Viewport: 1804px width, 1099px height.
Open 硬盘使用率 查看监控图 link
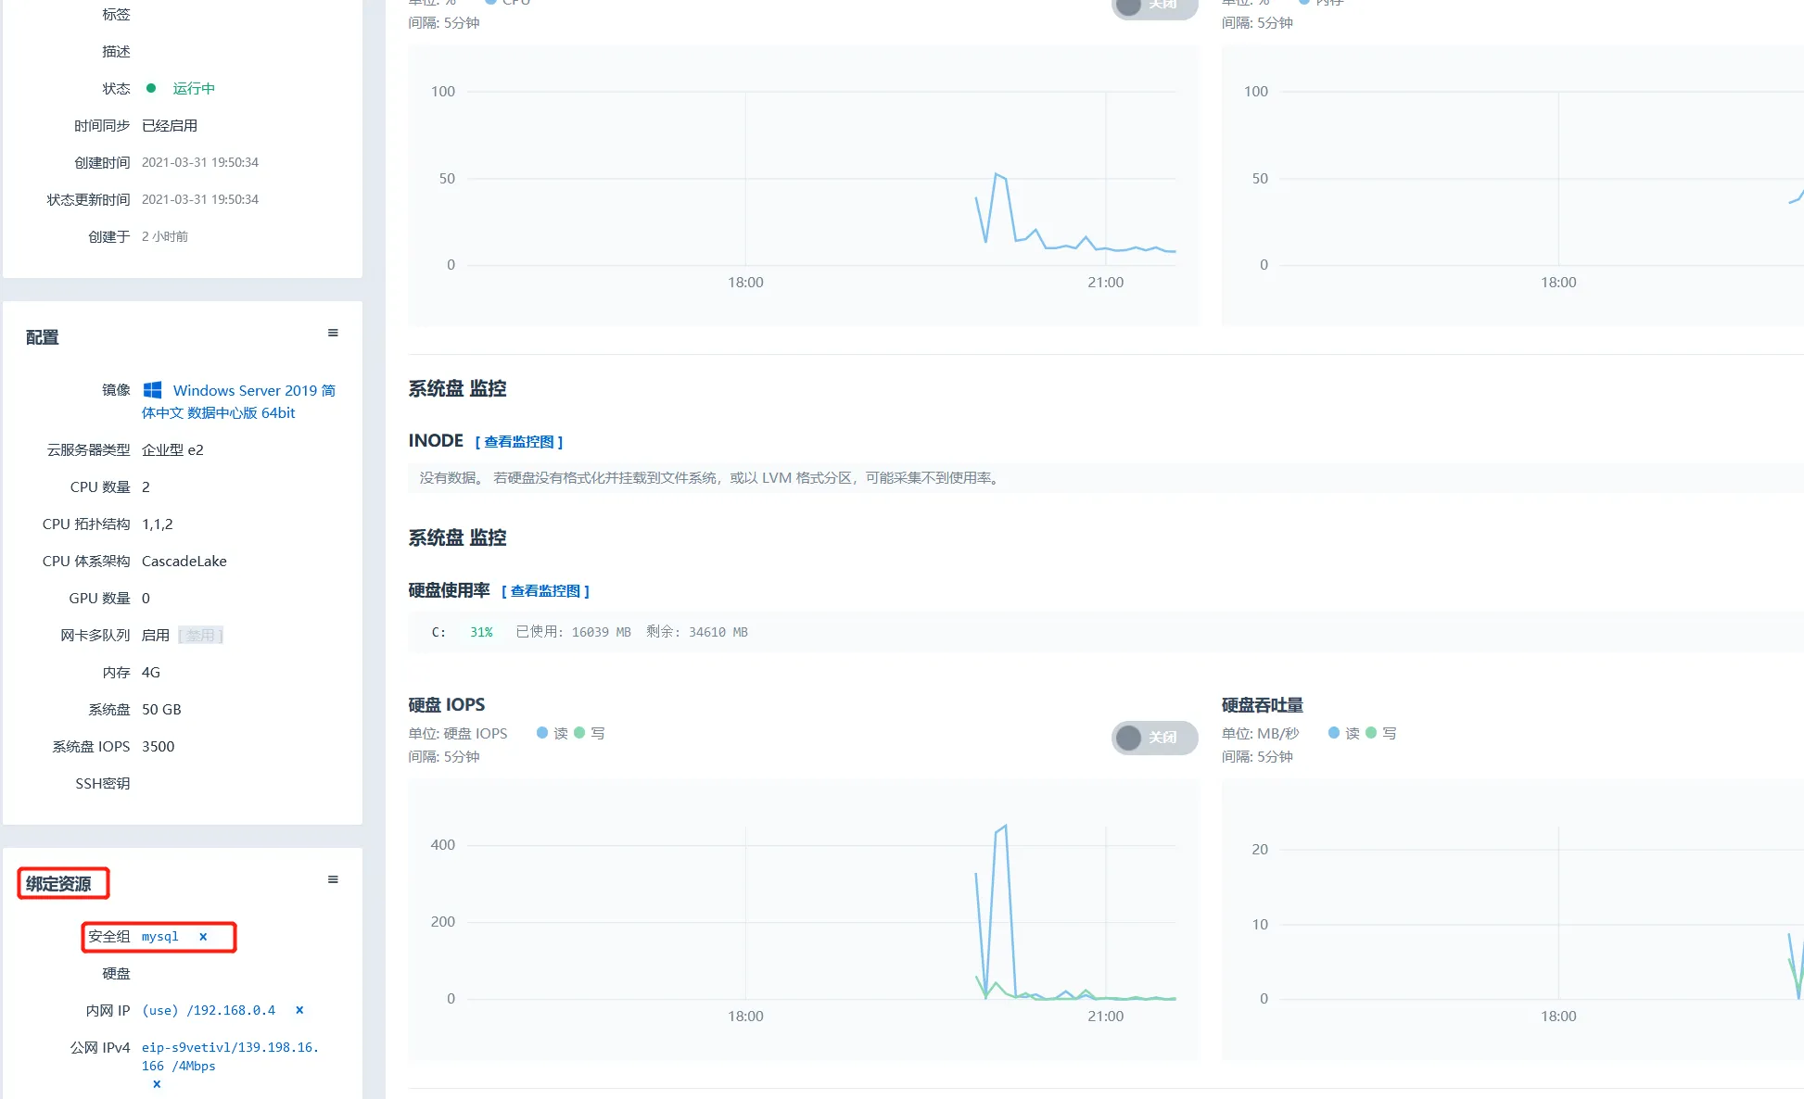tap(545, 591)
